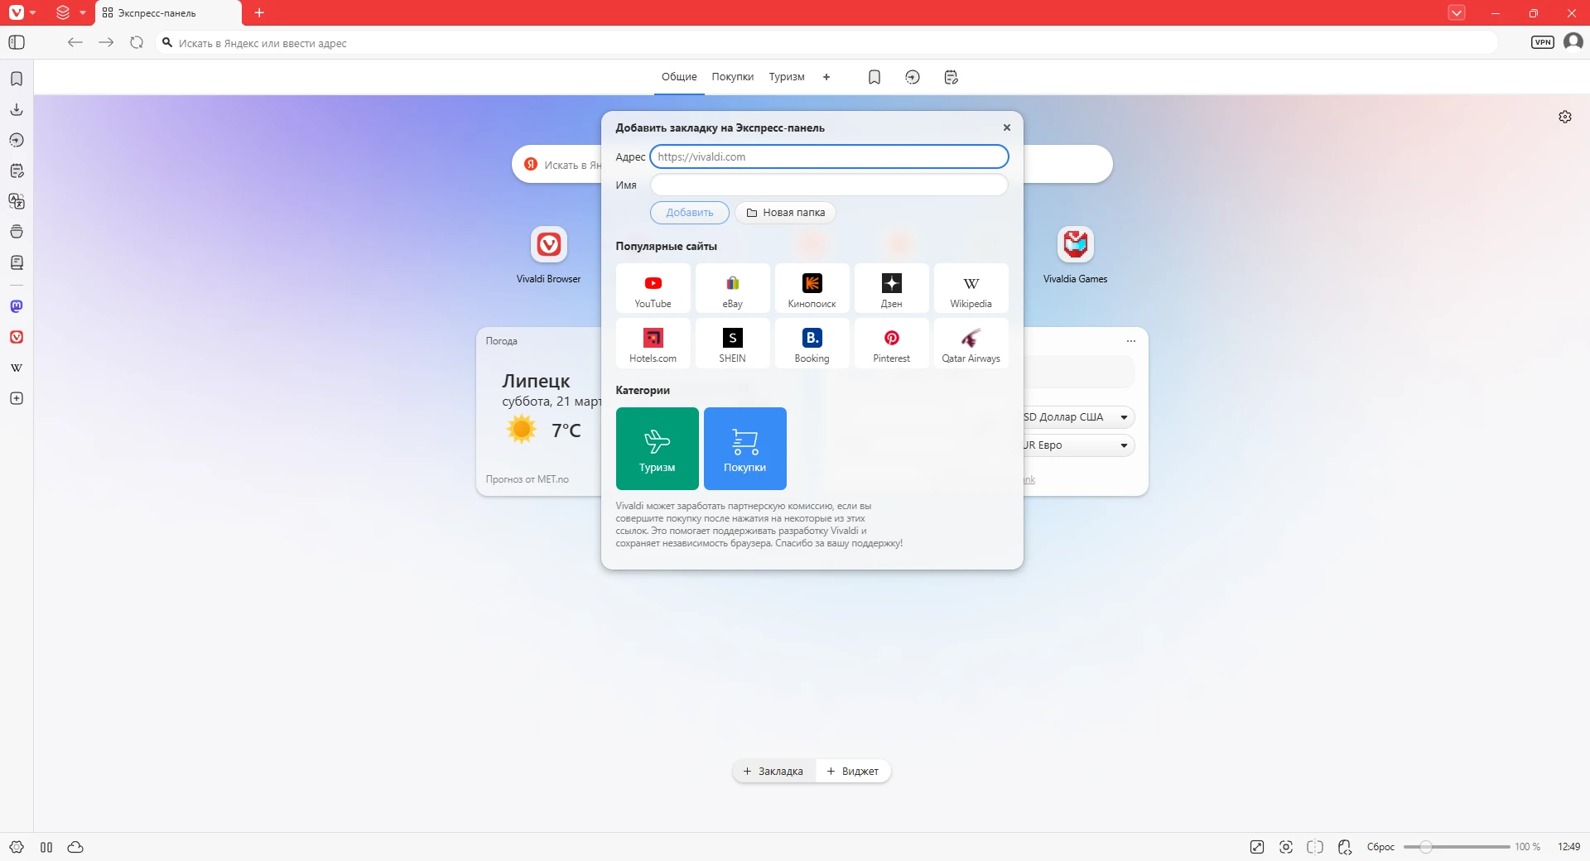Viewport: 1590px width, 861px height.
Task: Click the page zoom slider
Action: (1456, 847)
